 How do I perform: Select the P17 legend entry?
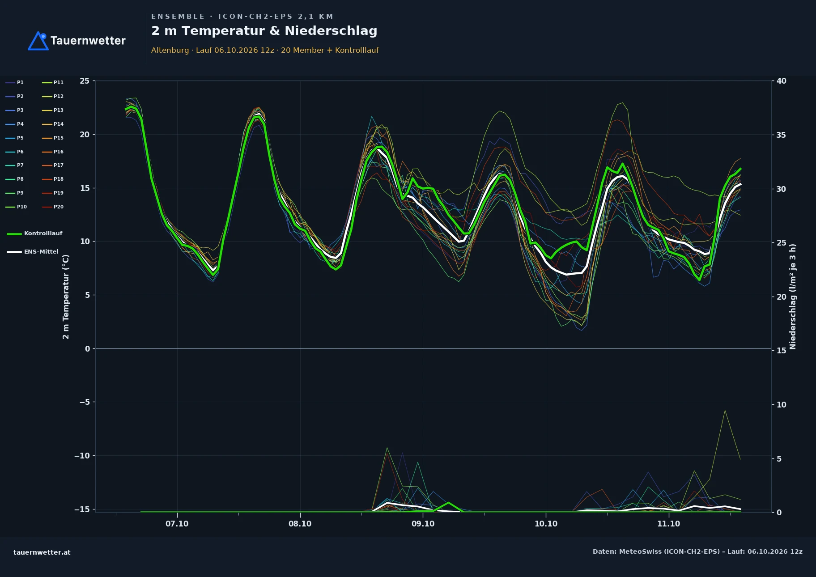pos(53,165)
